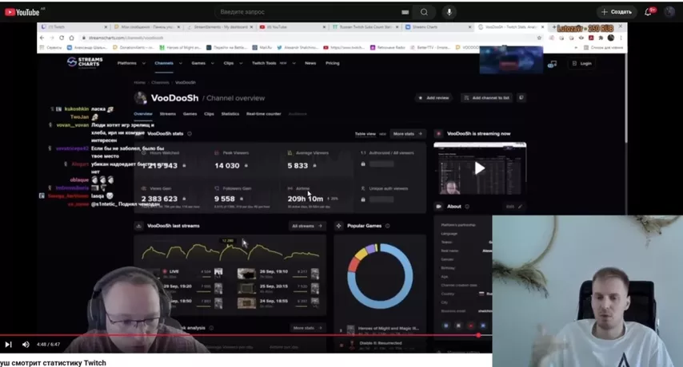
Task: Switch to Russian Twitch Subs Count tab
Action: [365, 27]
